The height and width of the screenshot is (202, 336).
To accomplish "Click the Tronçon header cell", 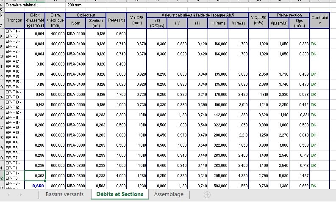I will click(14, 20).
